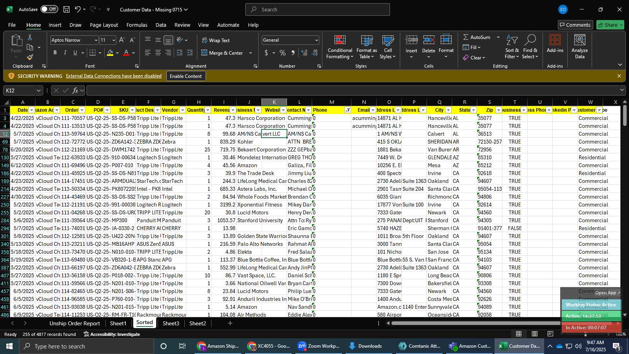Open the Vendor column filter dropdown

[x=182, y=110]
